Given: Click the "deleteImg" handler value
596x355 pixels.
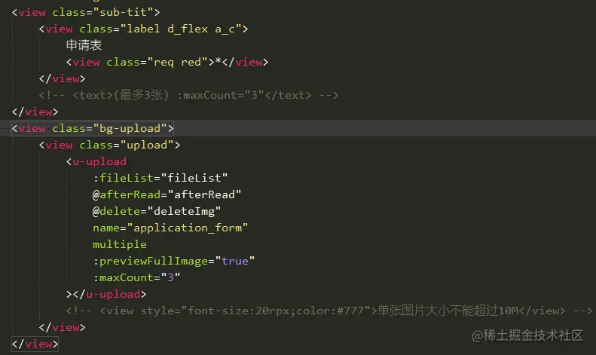Looking at the screenshot, I should pos(184,211).
